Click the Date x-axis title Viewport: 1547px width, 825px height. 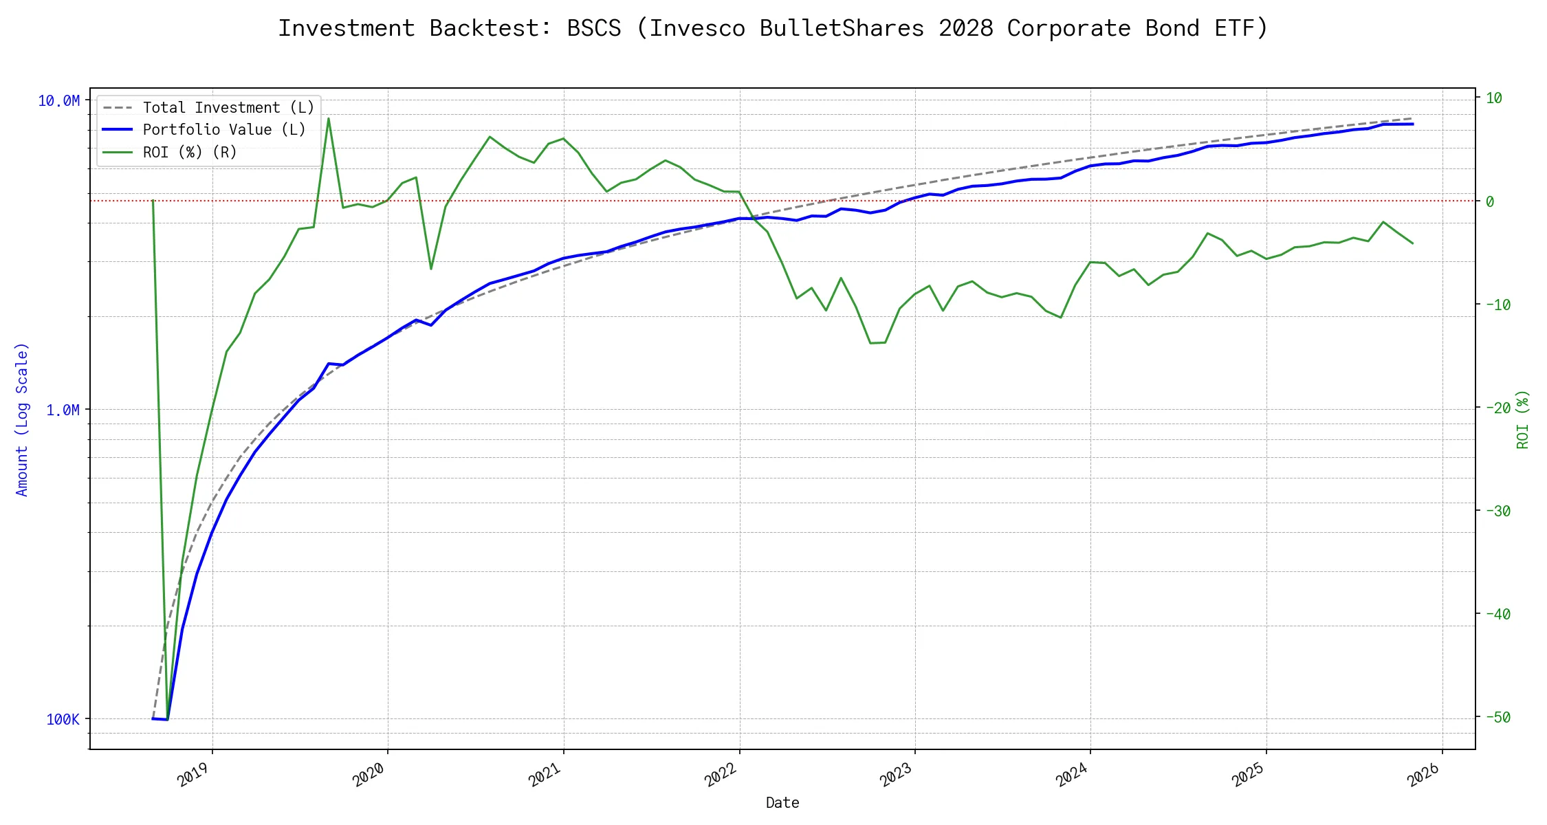click(x=782, y=803)
